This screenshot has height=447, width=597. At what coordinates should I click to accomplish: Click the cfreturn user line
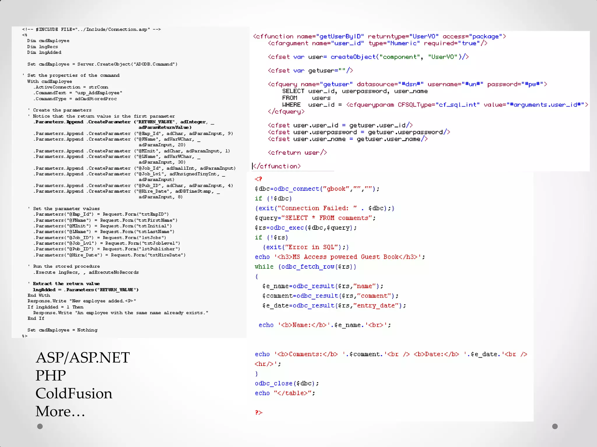click(x=297, y=152)
